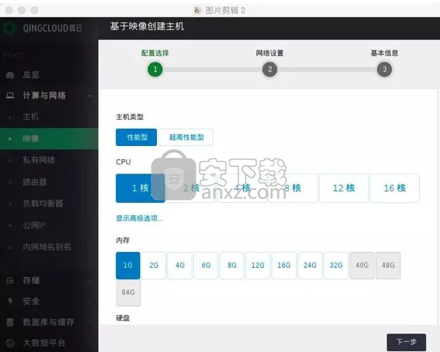Expand the 安全 section chevron
The image size is (440, 352).
click(89, 301)
